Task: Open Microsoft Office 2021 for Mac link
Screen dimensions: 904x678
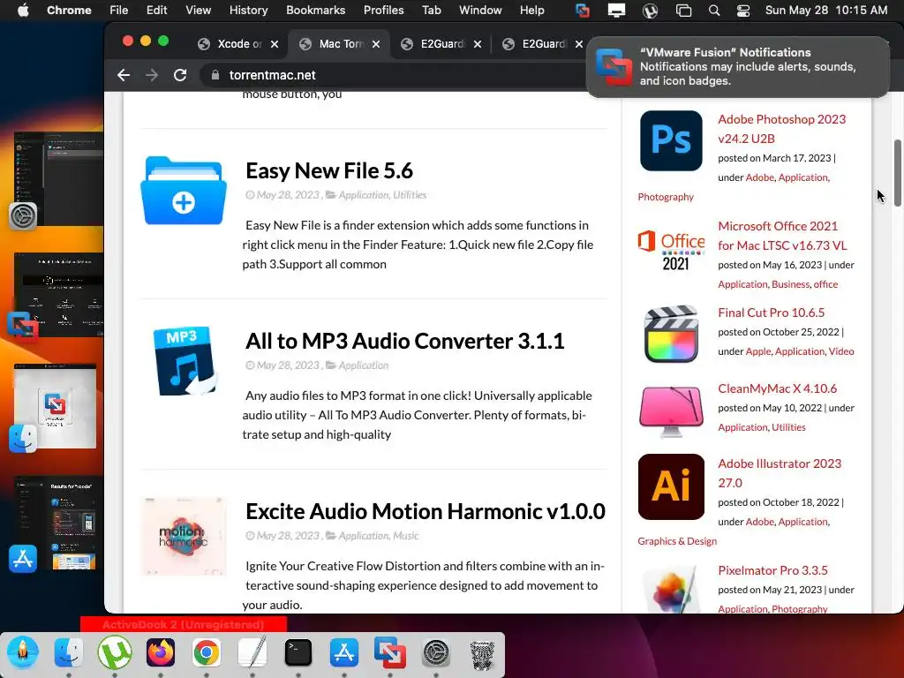Action: tap(782, 235)
